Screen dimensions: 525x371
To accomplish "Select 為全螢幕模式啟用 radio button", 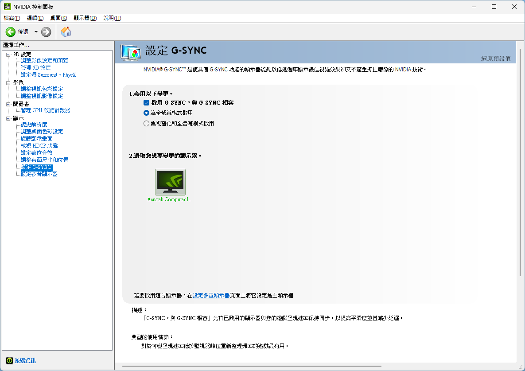I will tap(146, 113).
